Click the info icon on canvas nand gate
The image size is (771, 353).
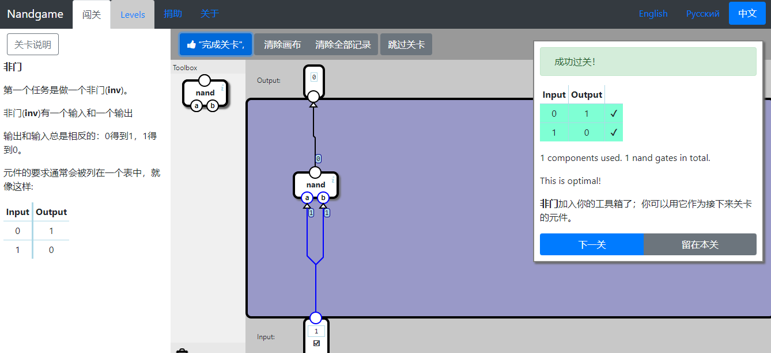332,180
